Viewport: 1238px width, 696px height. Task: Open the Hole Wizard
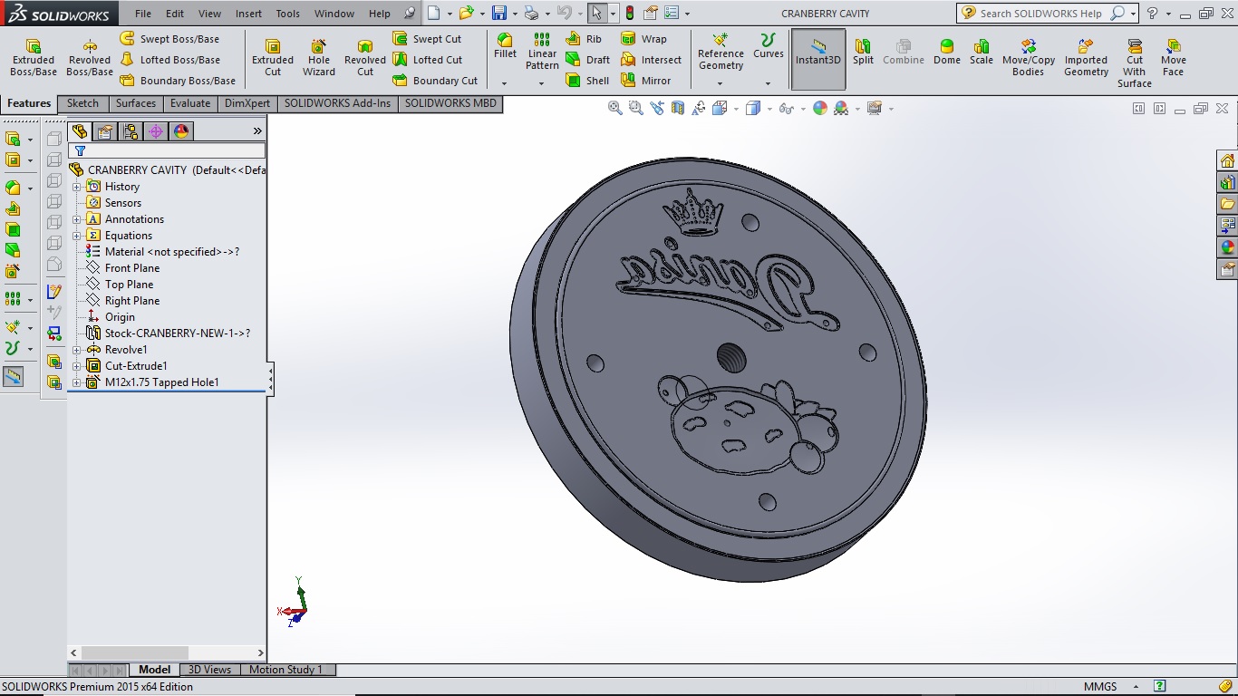tap(319, 58)
